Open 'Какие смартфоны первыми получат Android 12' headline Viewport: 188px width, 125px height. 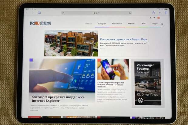click(111, 84)
